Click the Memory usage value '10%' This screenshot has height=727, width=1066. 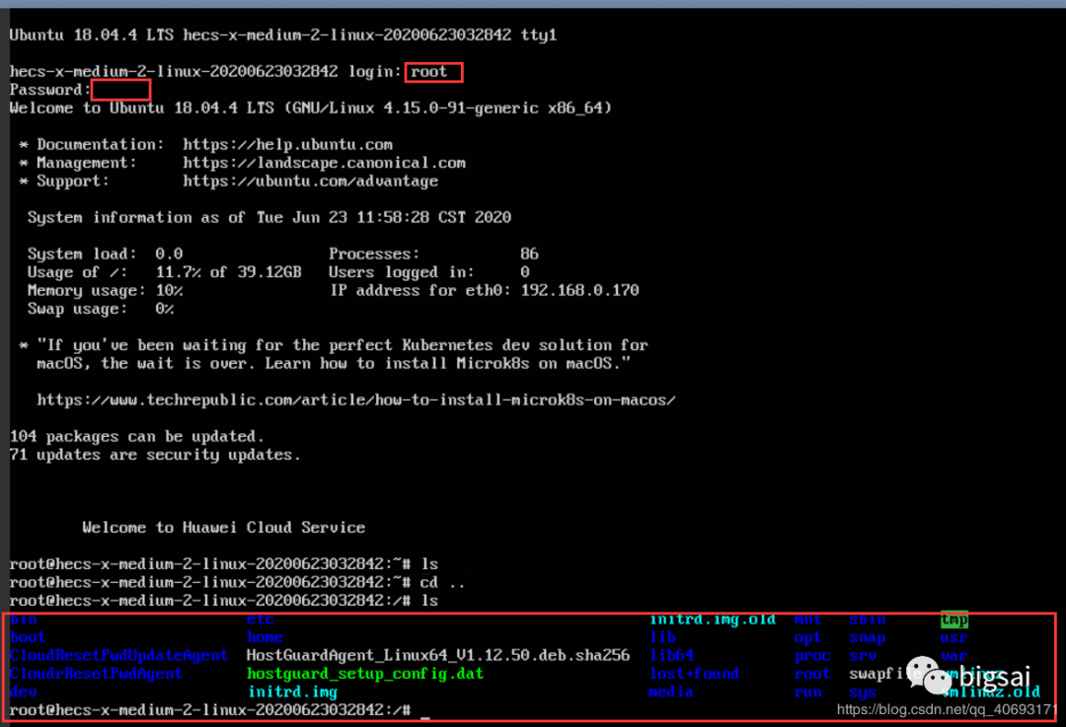click(x=169, y=291)
